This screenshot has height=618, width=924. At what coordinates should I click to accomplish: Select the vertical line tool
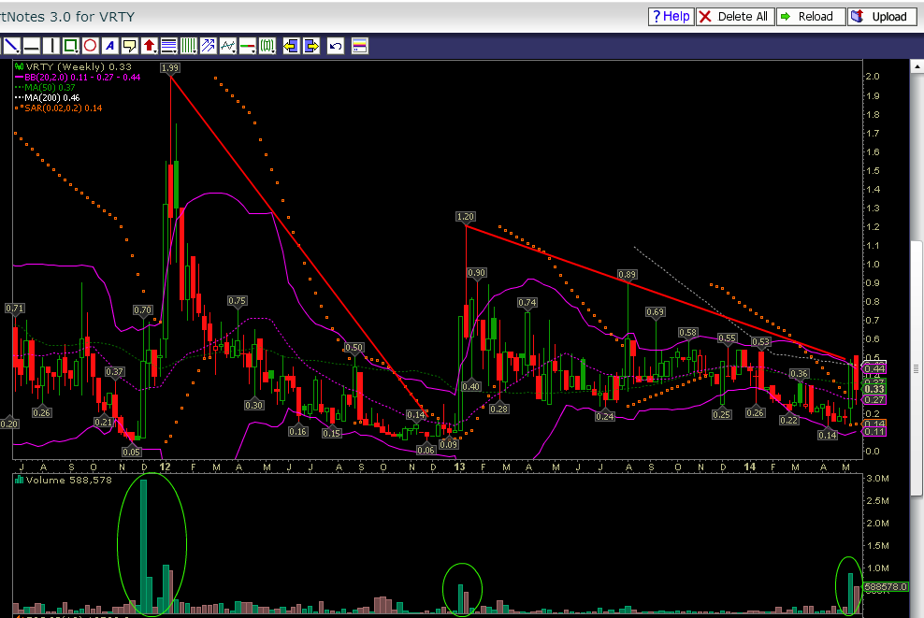pos(51,46)
